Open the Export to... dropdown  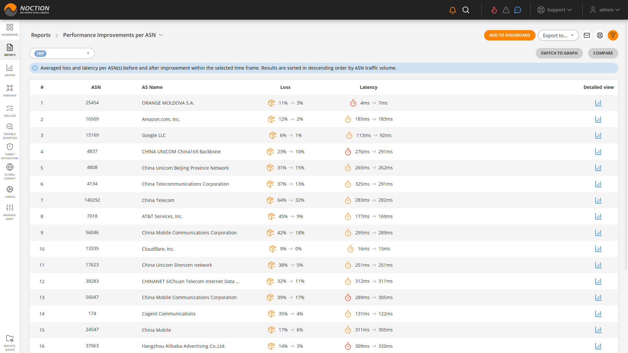(x=558, y=35)
